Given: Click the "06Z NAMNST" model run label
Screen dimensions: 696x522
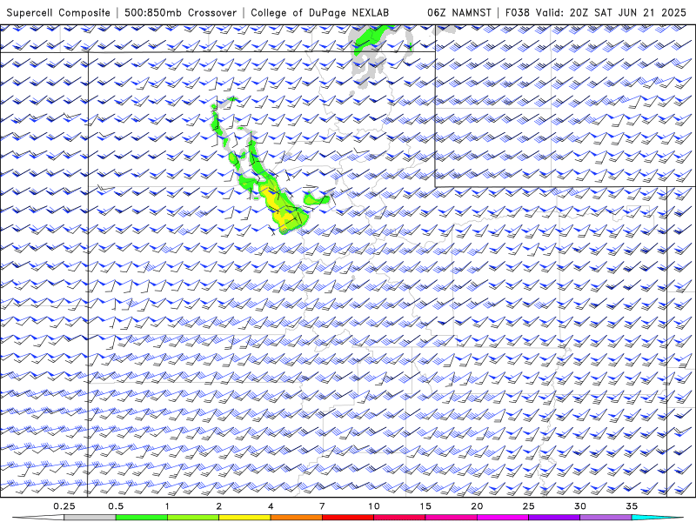Looking at the screenshot, I should 459,12.
